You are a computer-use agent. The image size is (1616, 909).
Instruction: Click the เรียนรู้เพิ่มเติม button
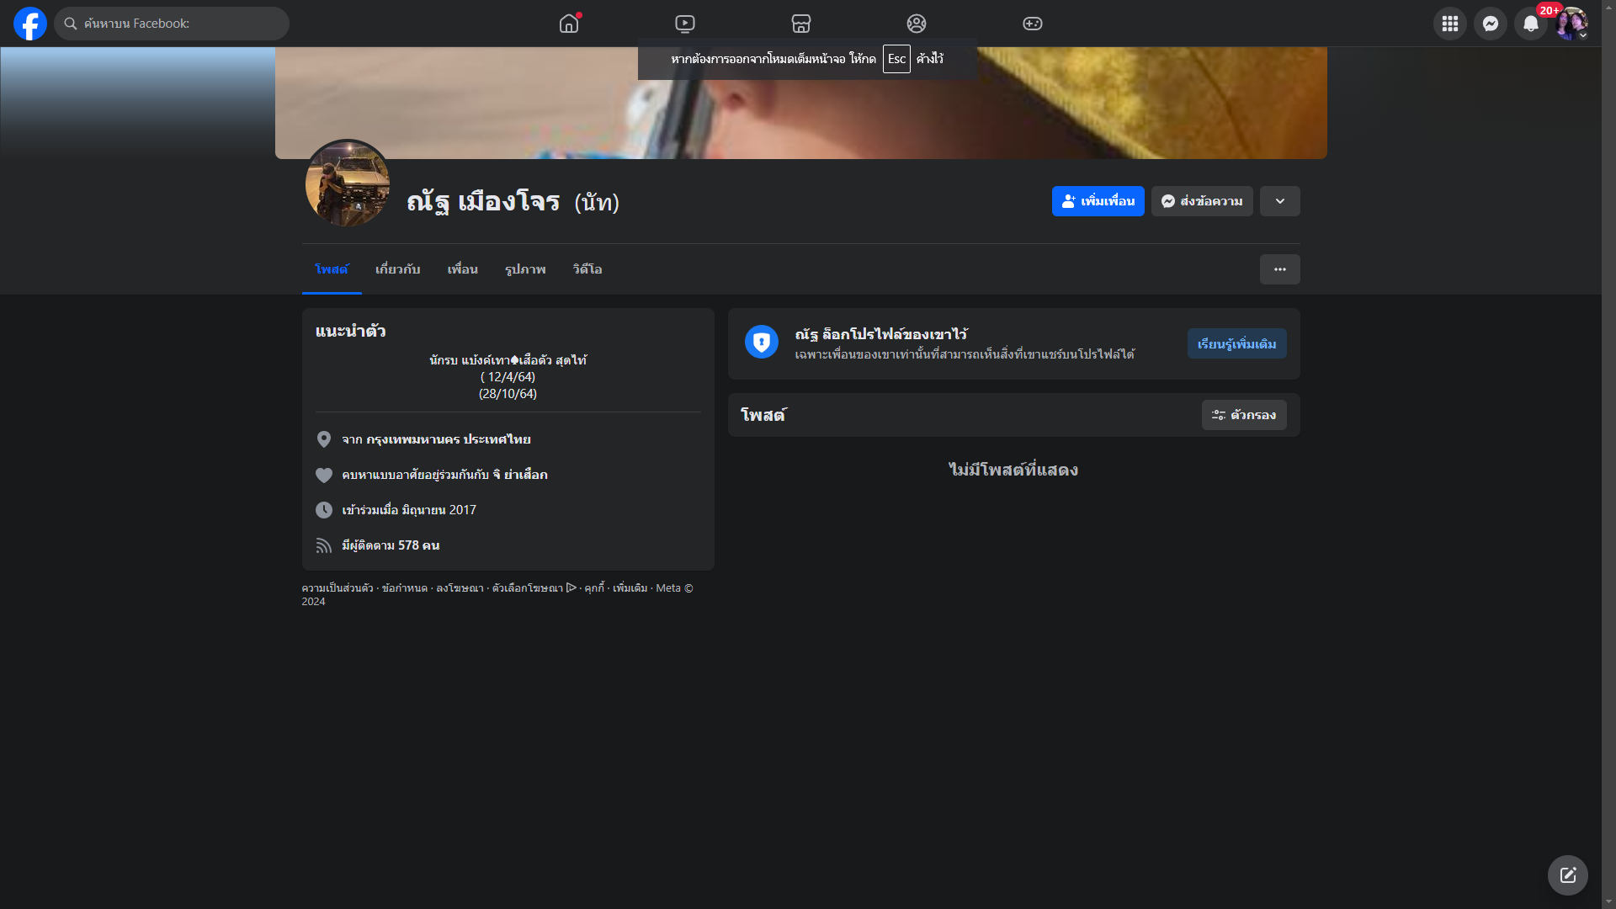point(1236,343)
